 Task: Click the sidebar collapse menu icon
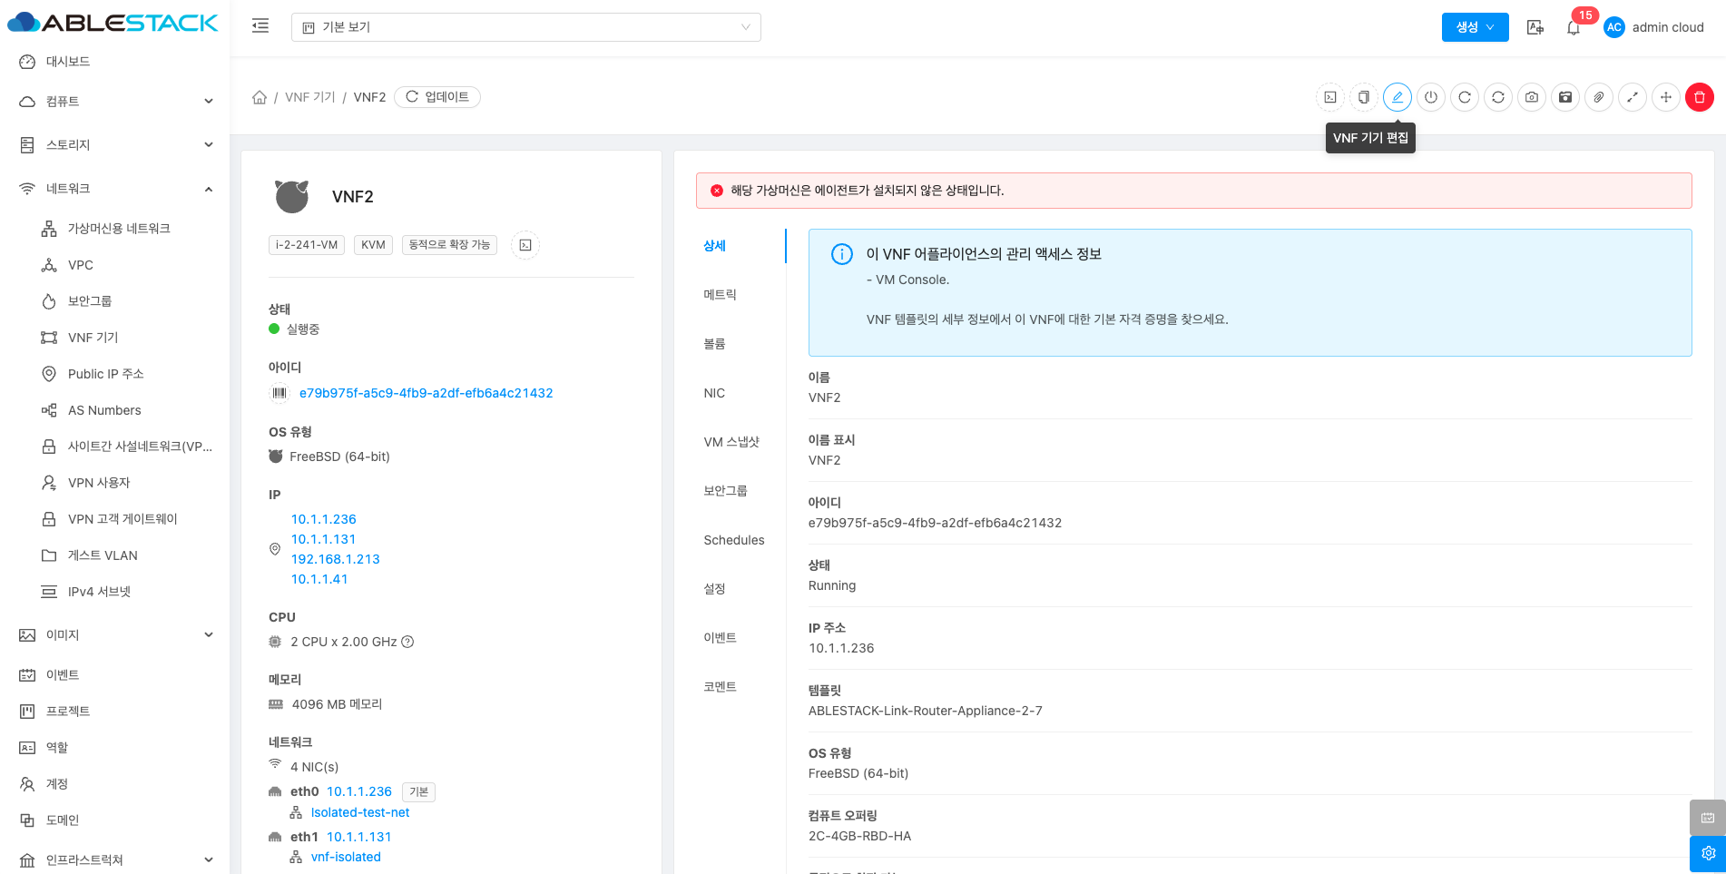click(260, 26)
